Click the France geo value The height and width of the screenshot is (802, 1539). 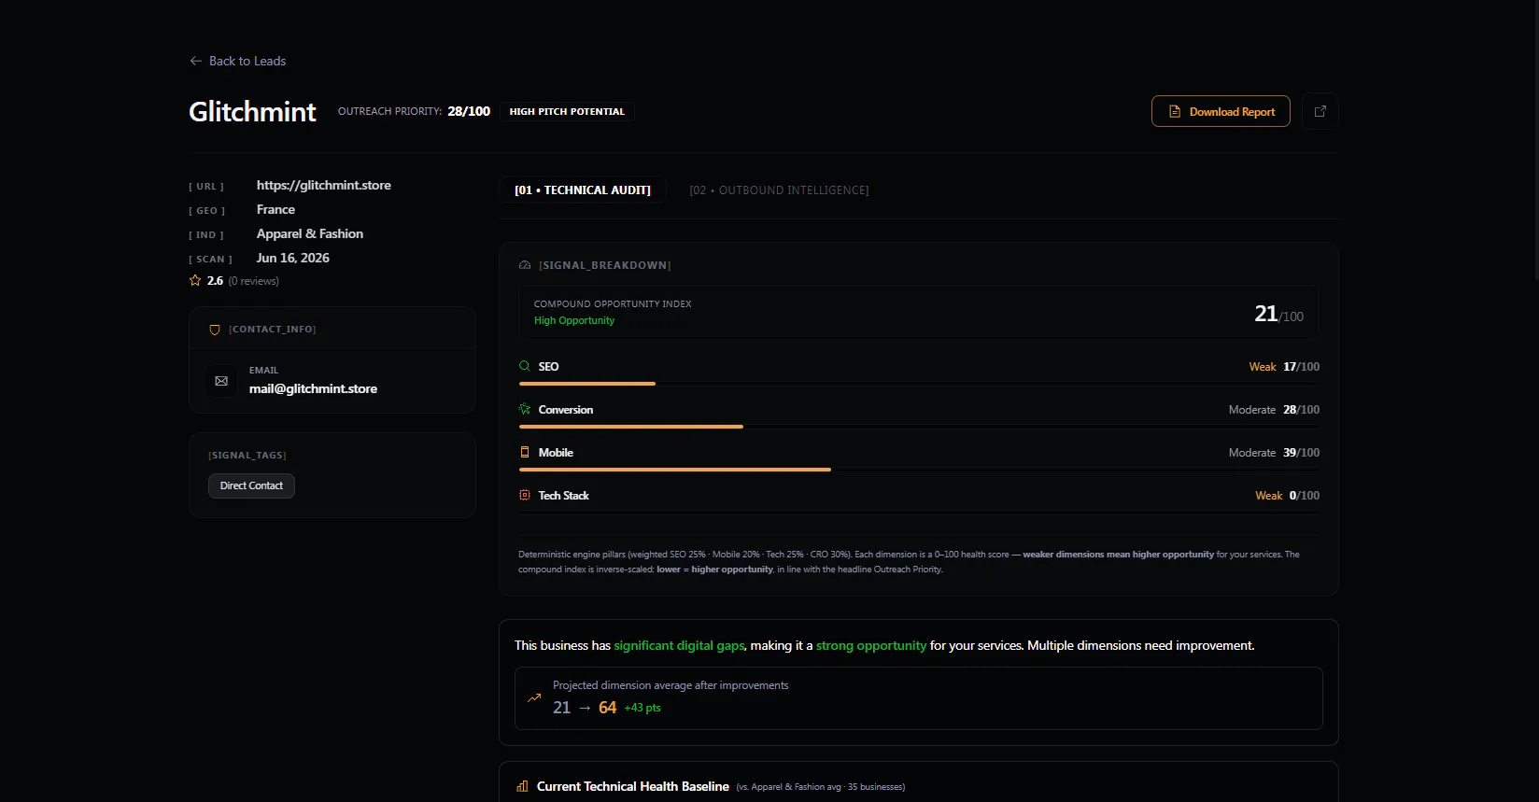click(275, 209)
